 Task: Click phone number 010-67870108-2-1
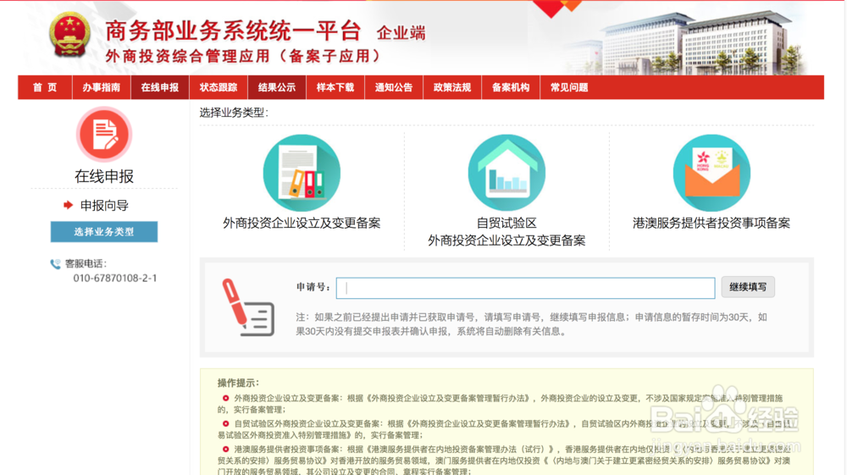pyautogui.click(x=115, y=278)
